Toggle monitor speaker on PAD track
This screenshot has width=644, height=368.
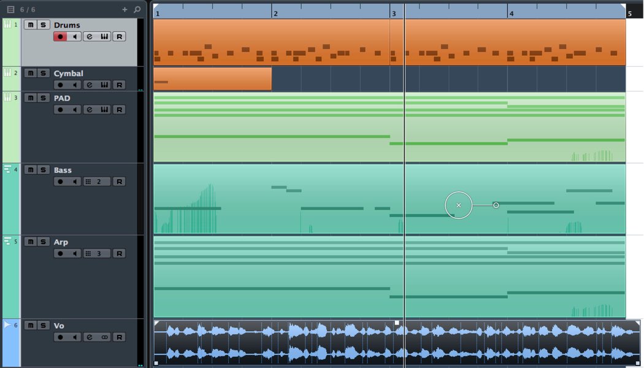pos(75,110)
